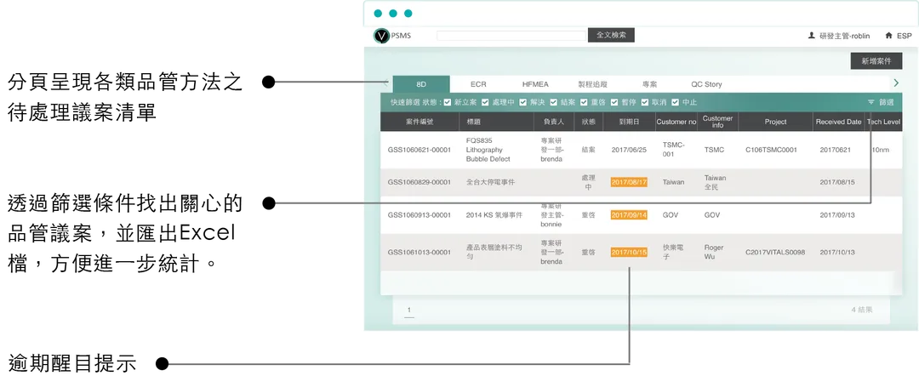
Task: Toggle the 中止 status checkbox
Action: tap(675, 102)
